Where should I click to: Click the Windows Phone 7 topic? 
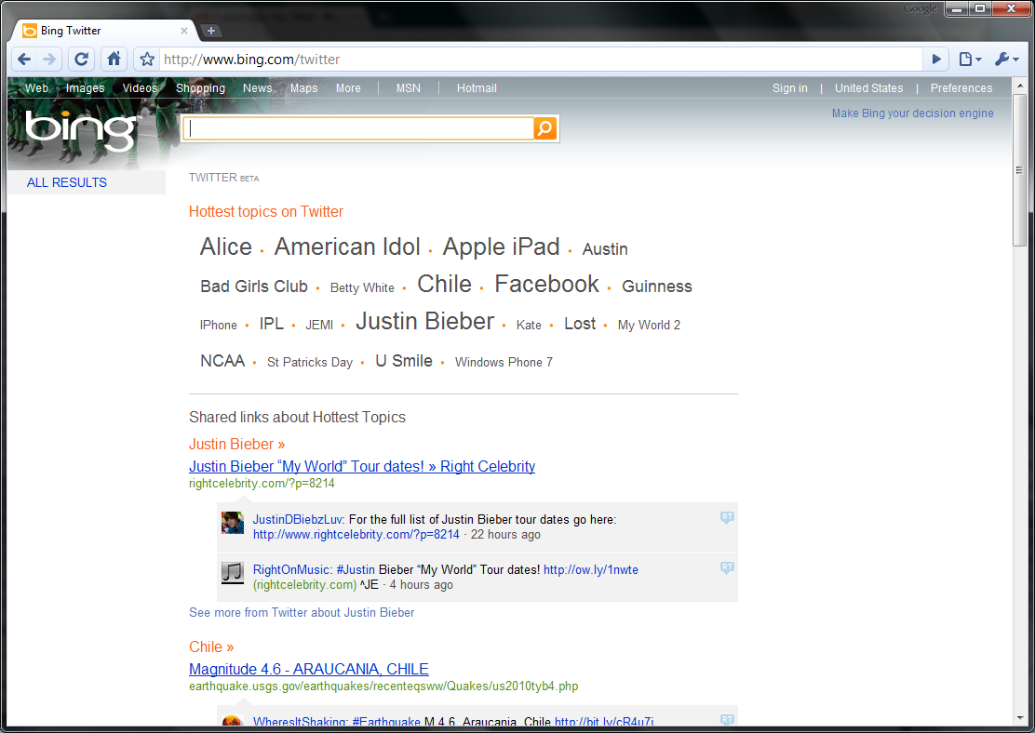pos(504,362)
